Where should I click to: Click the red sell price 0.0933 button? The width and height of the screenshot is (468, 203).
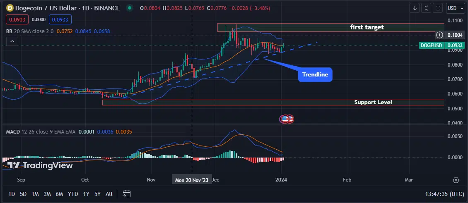click(17, 20)
